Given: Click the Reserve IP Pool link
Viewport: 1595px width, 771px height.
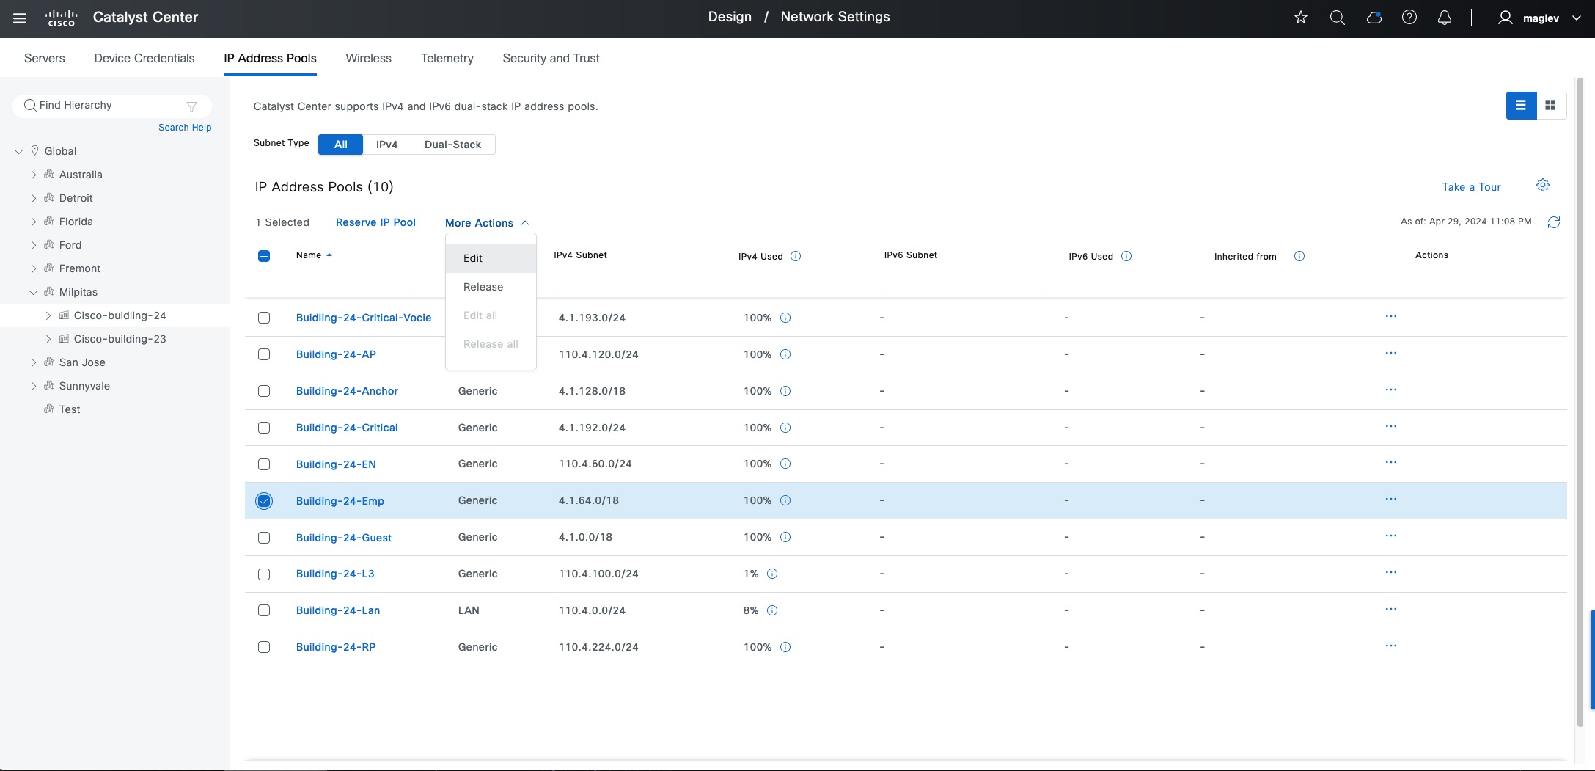Looking at the screenshot, I should click(375, 222).
